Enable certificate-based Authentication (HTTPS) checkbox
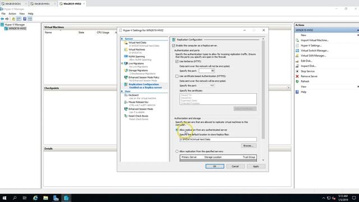 (x=177, y=76)
